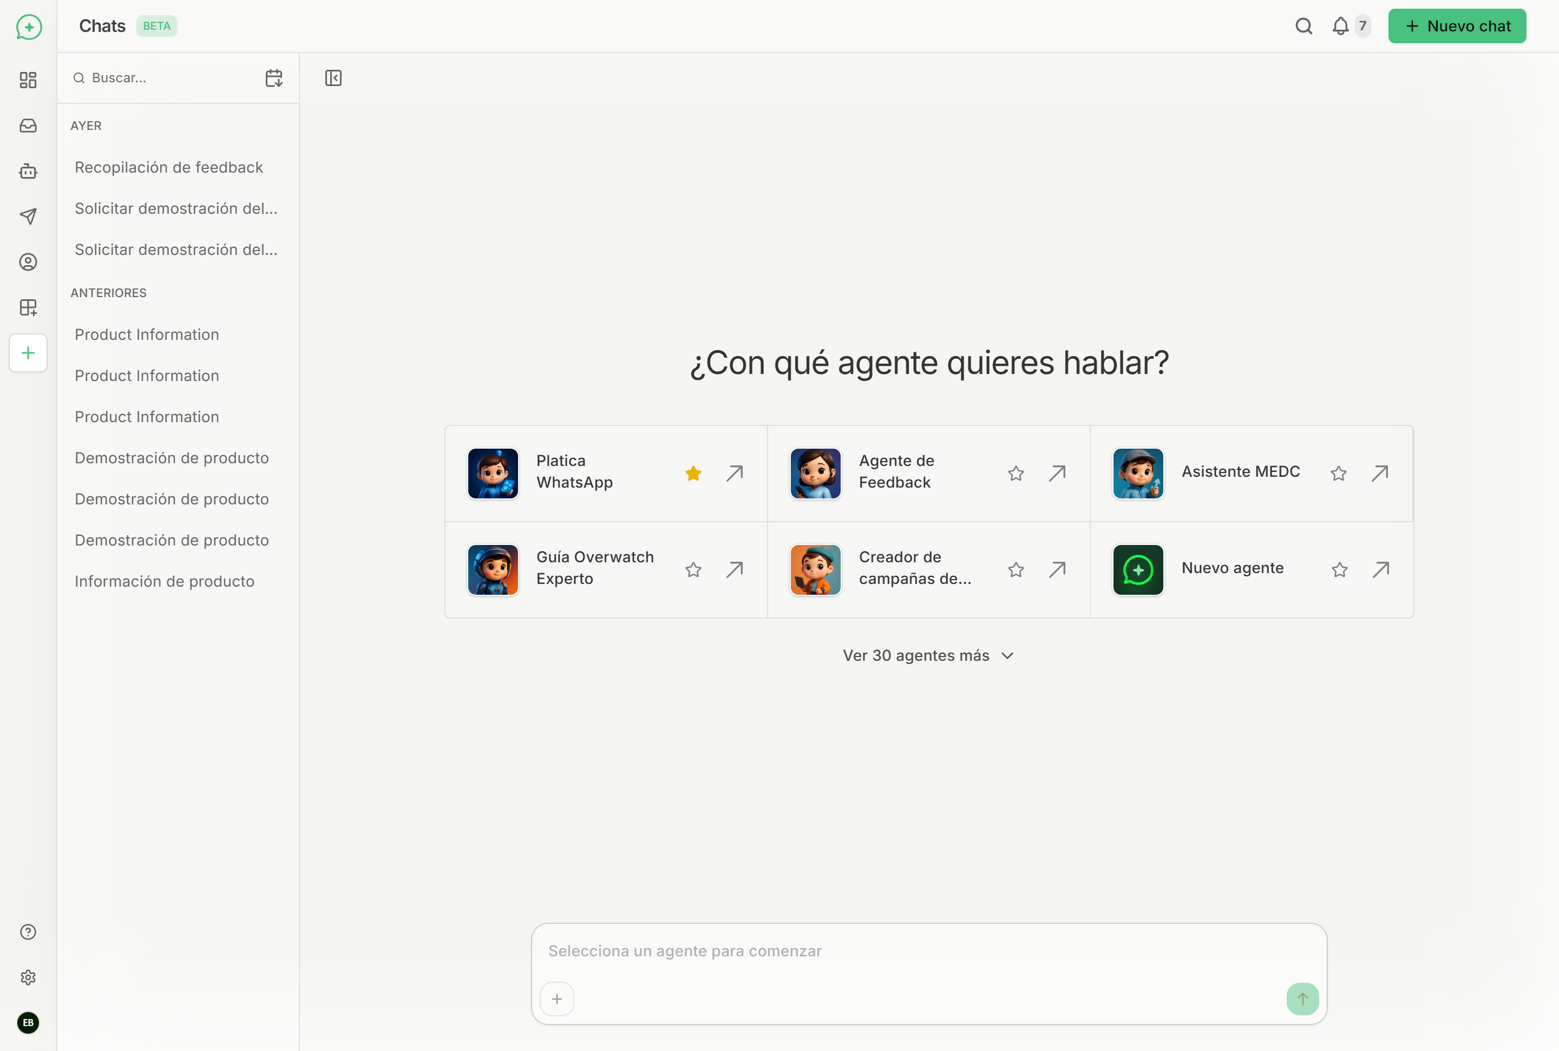Open the robot agents icon
1559x1051 pixels.
pyautogui.click(x=28, y=171)
